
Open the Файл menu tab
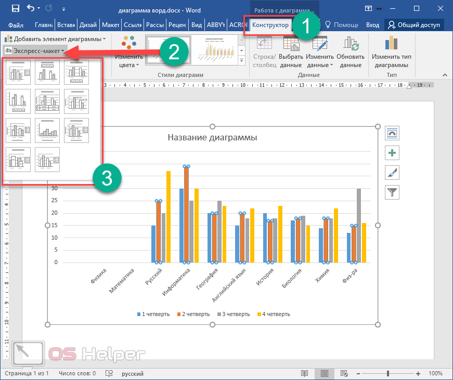(16, 25)
